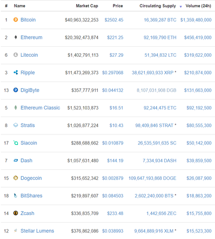The width and height of the screenshot is (215, 239).
Task: Click the Dogecoin logo icon
Action: coord(15,178)
